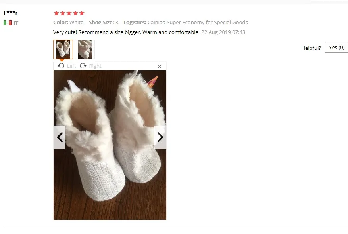Image resolution: width=348 pixels, height=234 pixels.
Task: Click the 'Shoe Size: 3' attribute
Action: [x=104, y=22]
